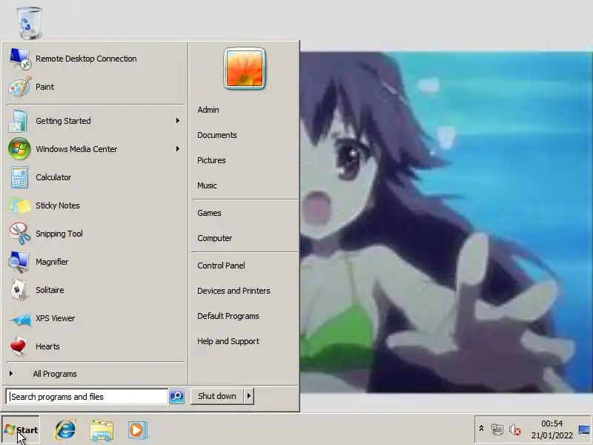The image size is (593, 445).
Task: Click the taskbar clock and date
Action: 551,429
